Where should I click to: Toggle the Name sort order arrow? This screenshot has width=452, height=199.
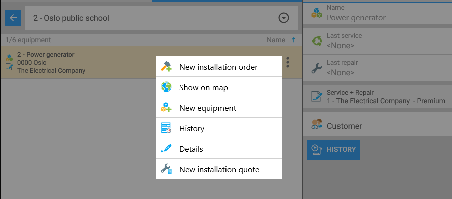click(x=294, y=40)
